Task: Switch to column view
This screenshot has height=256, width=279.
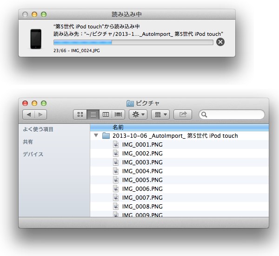Action: click(106, 115)
